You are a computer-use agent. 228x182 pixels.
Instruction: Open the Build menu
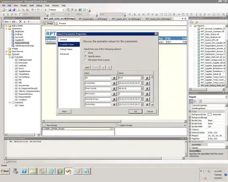tap(32, 5)
